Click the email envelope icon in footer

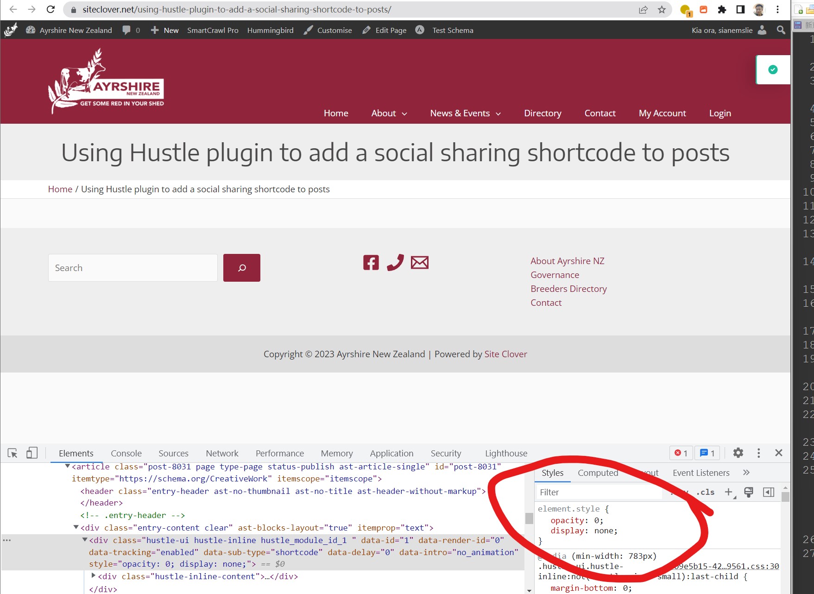(420, 263)
